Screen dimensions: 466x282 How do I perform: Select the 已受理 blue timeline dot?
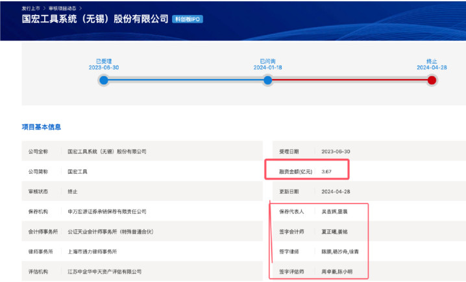click(x=104, y=80)
